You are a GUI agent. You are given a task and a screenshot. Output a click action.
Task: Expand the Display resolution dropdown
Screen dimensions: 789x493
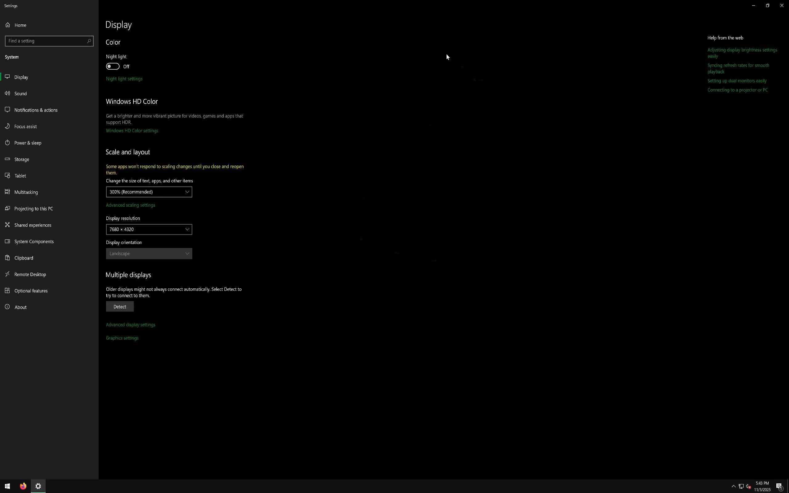149,230
